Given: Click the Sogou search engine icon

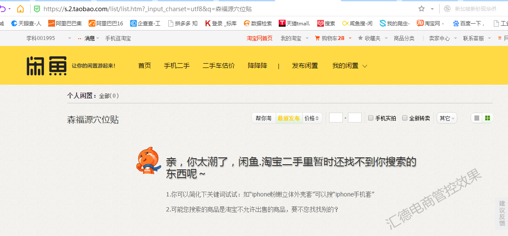Looking at the screenshot, I should click(x=447, y=9).
